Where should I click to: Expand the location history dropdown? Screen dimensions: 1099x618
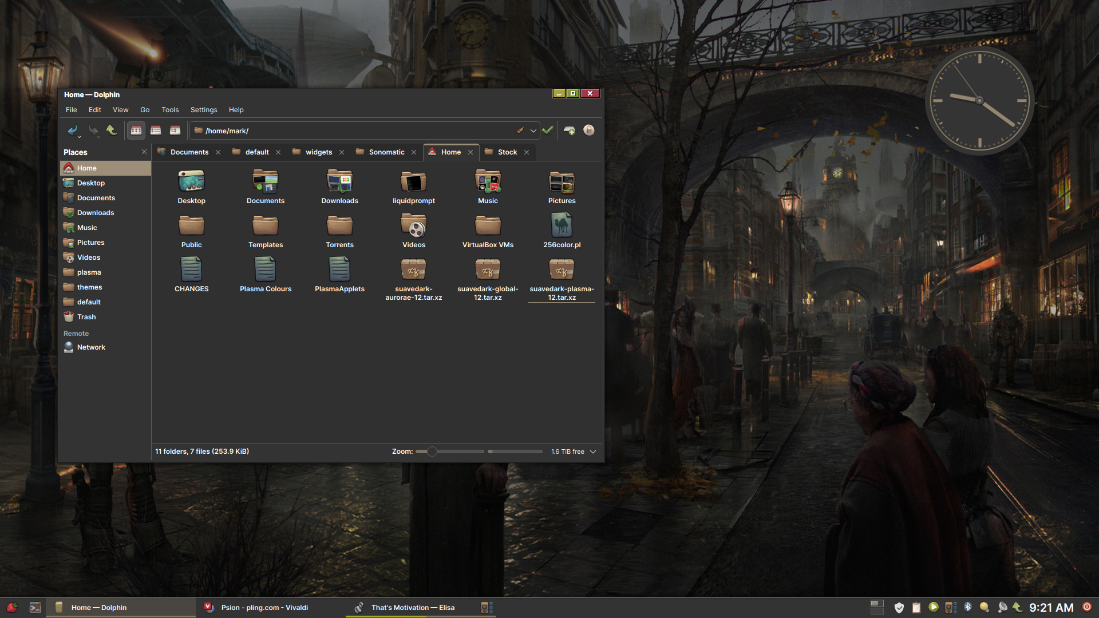pos(533,130)
